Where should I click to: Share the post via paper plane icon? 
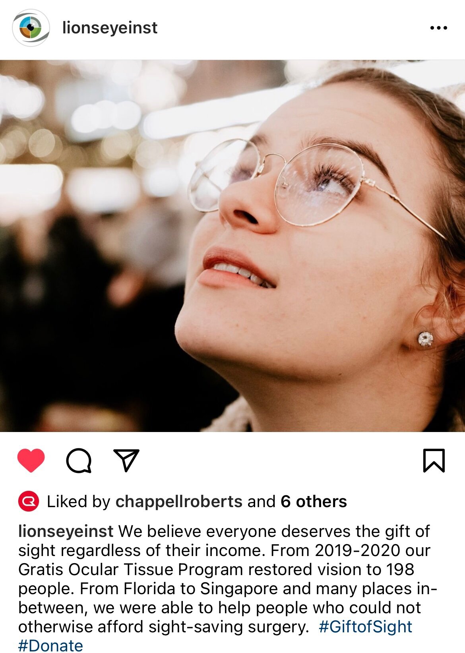coord(126,460)
